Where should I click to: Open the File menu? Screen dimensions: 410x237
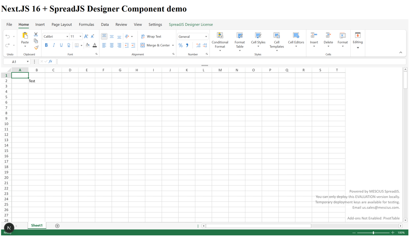pos(9,24)
